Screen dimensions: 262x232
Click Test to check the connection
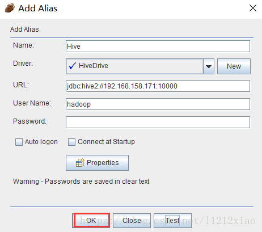point(172,221)
